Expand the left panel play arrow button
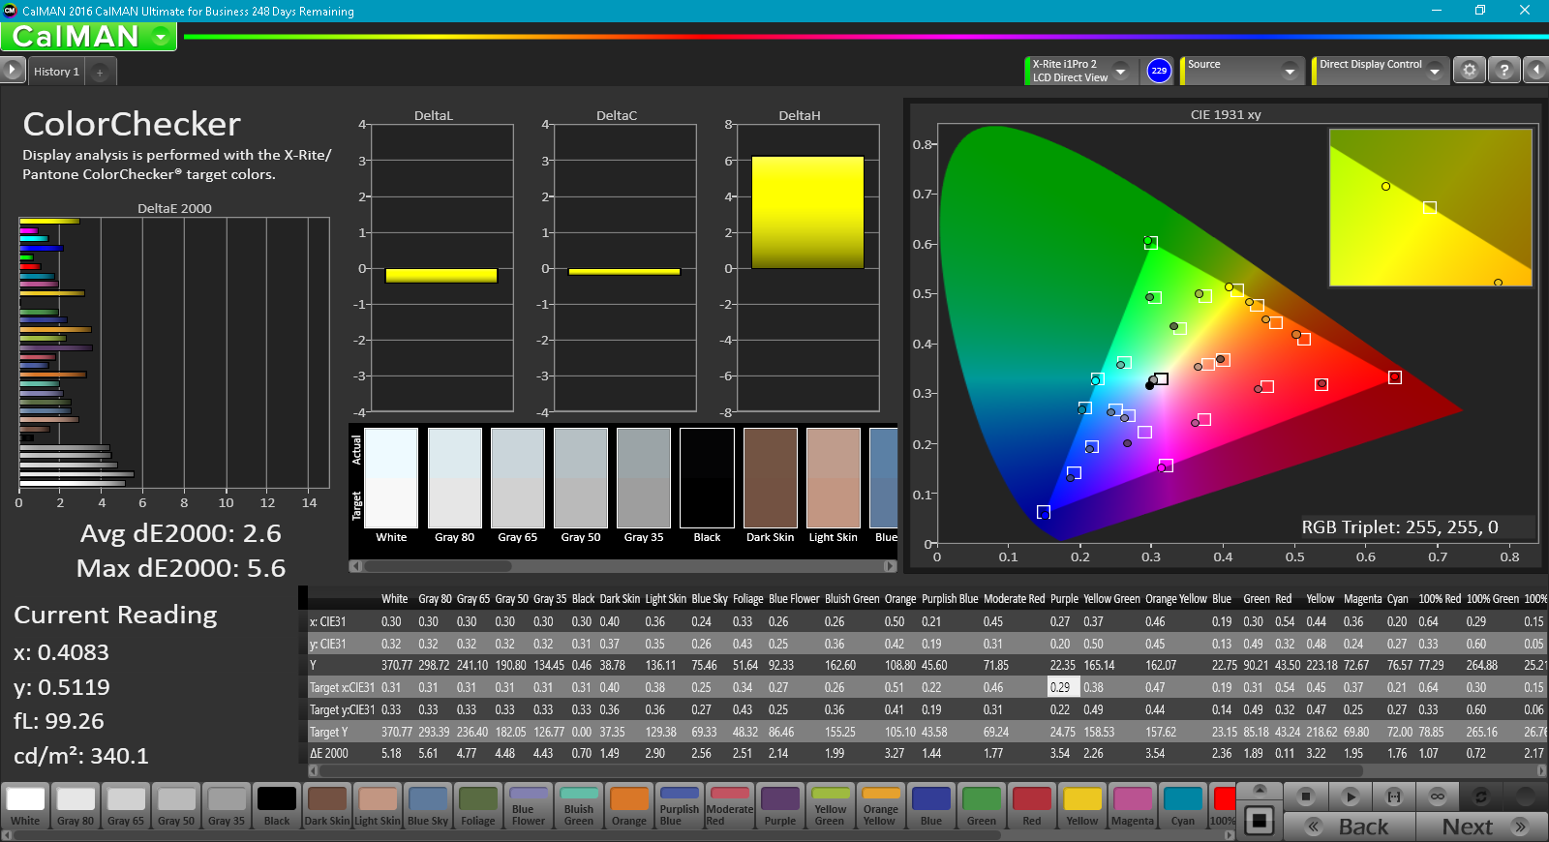 12,70
